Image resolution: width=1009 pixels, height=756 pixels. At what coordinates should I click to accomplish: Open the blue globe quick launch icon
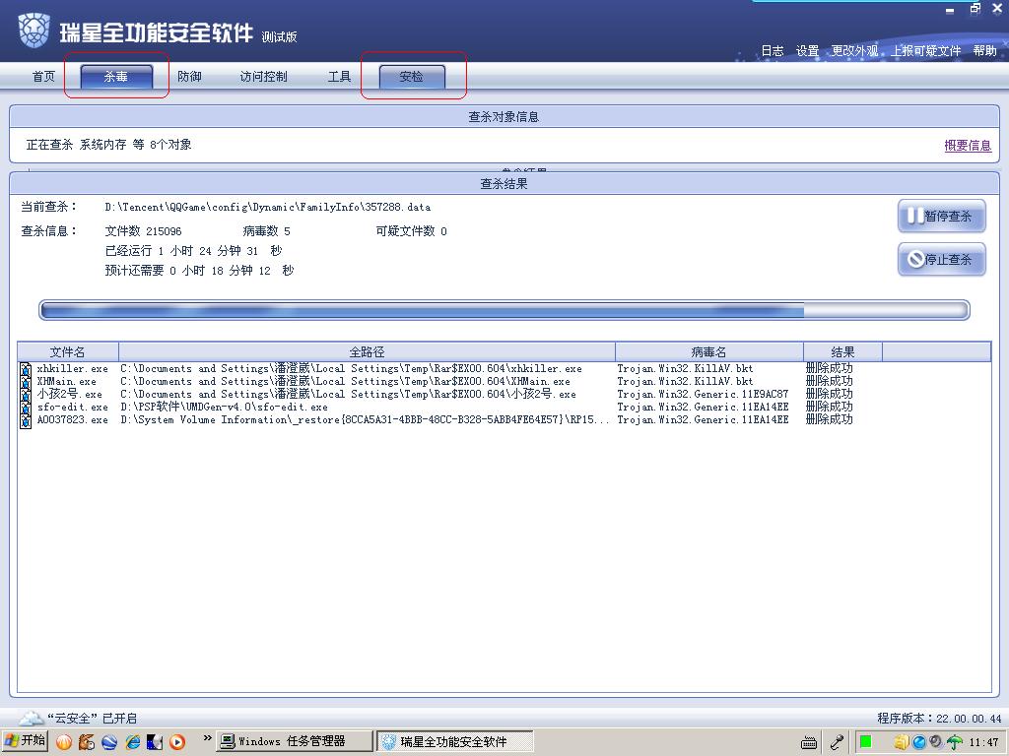(x=108, y=742)
